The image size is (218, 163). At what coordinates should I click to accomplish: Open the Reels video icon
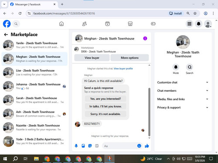[107, 24]
